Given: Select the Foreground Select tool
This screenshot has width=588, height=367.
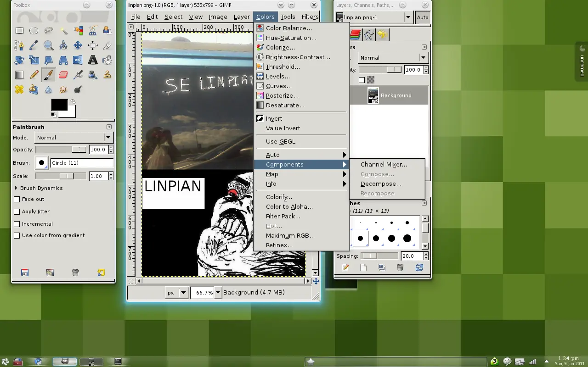Looking at the screenshot, I should 107,31.
